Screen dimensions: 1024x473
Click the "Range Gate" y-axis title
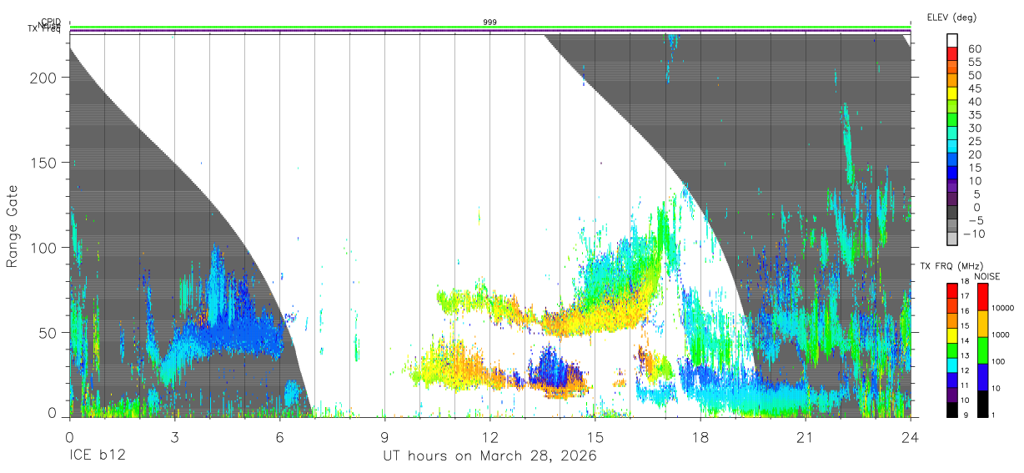(13, 227)
